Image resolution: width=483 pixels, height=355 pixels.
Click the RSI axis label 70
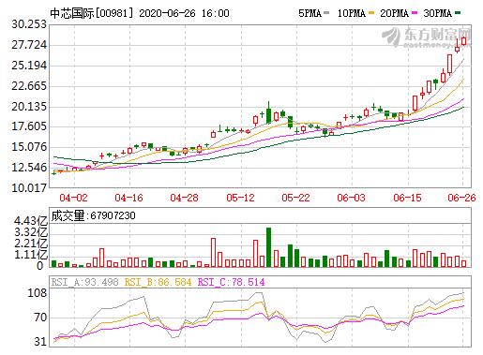[x=40, y=318]
